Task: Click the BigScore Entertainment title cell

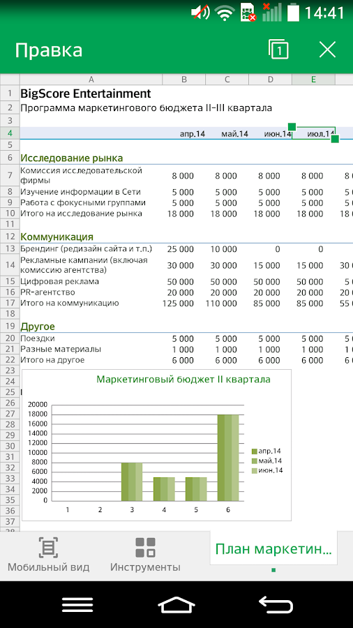Action: pyautogui.click(x=86, y=94)
